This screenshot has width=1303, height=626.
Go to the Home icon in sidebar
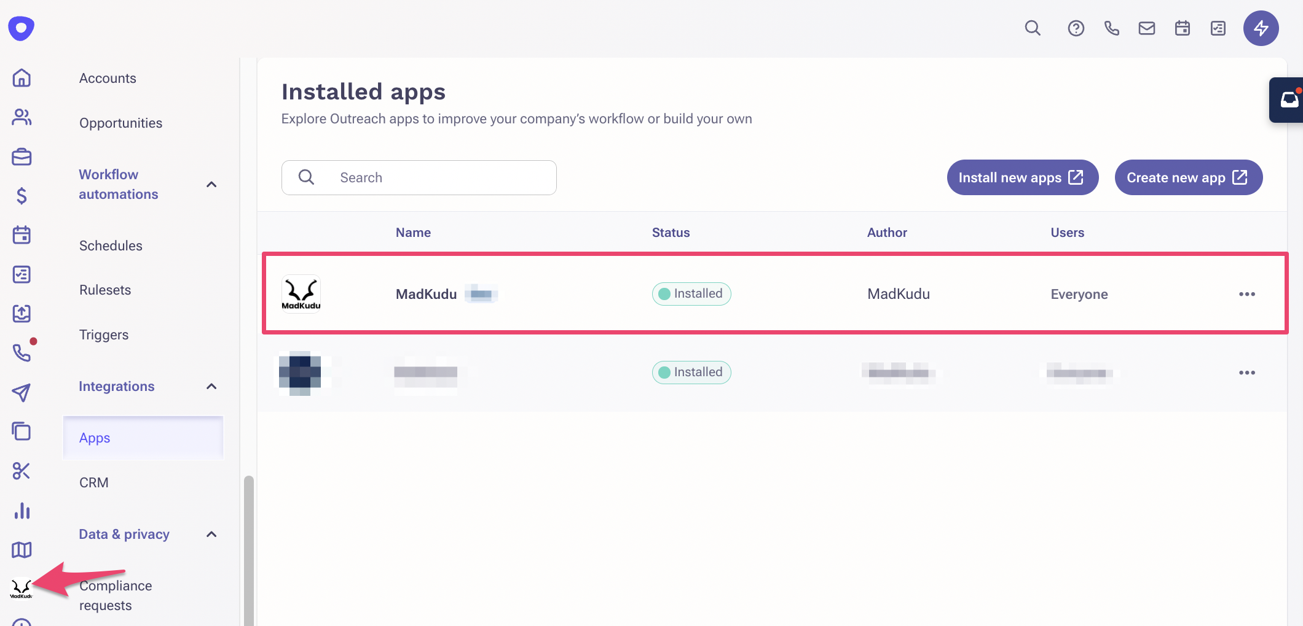point(22,78)
